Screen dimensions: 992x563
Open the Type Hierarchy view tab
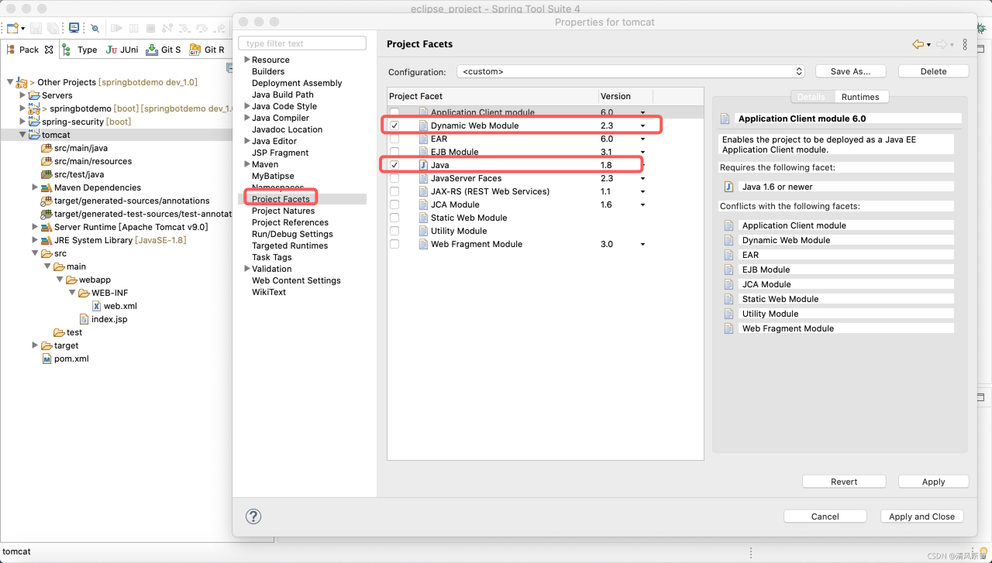coord(81,50)
